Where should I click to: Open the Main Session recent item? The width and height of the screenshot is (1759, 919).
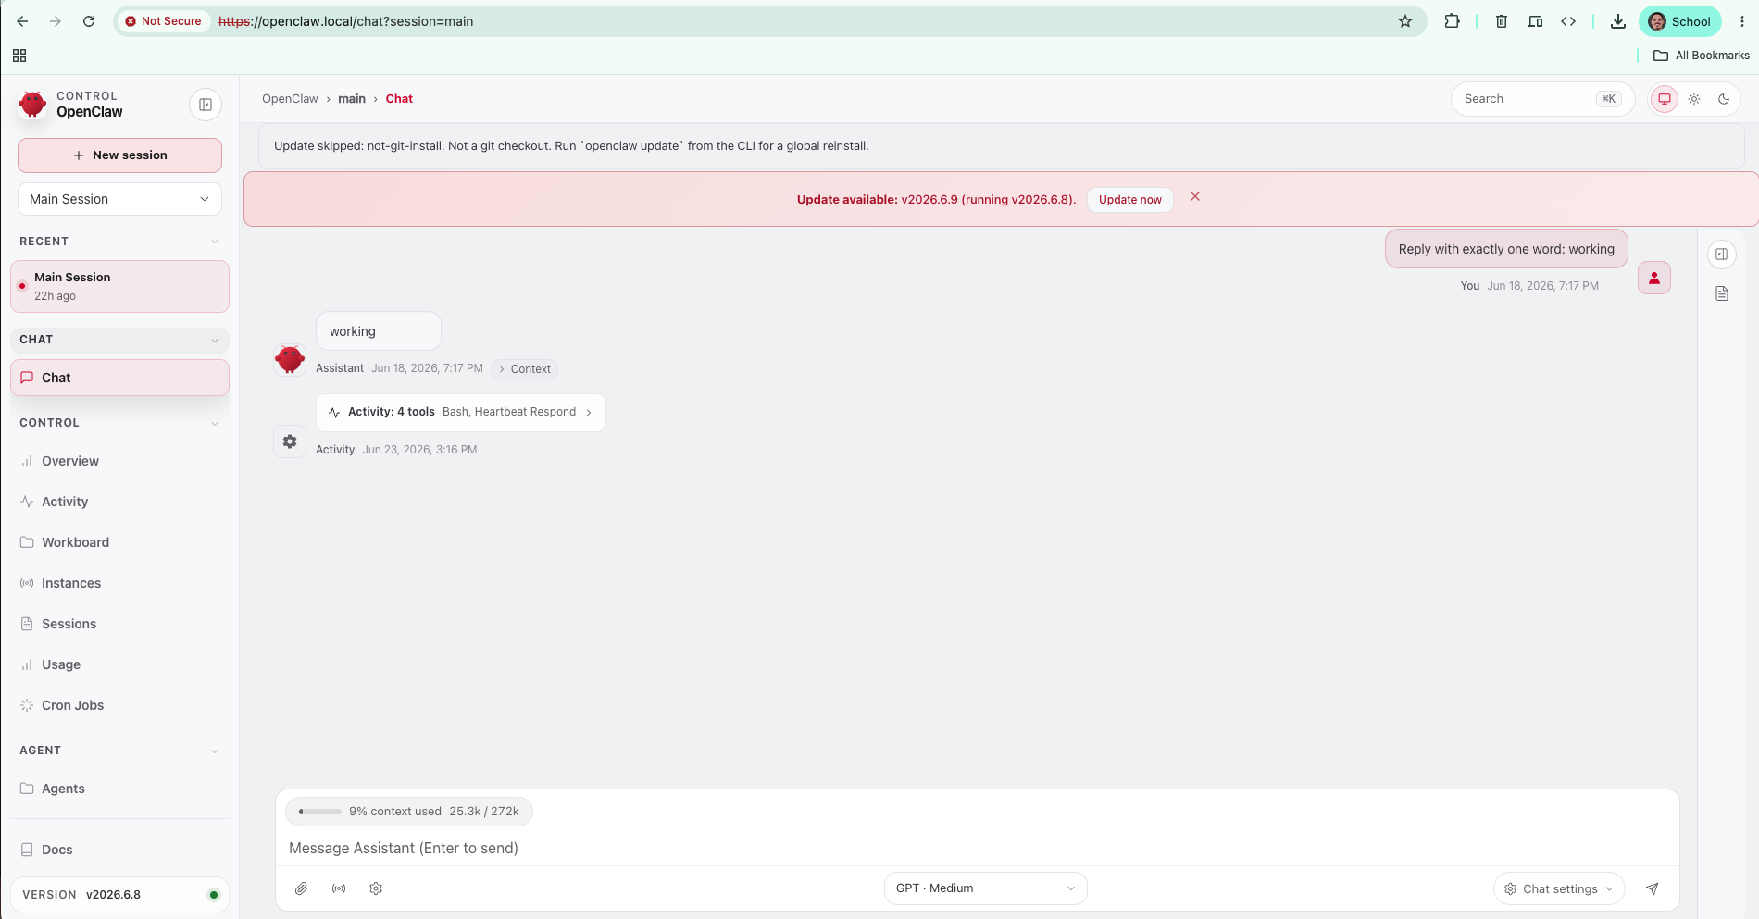[119, 286]
